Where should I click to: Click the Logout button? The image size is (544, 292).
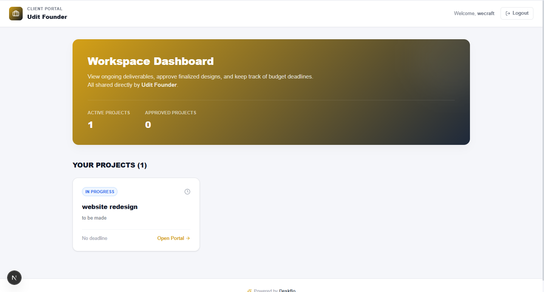click(x=517, y=13)
